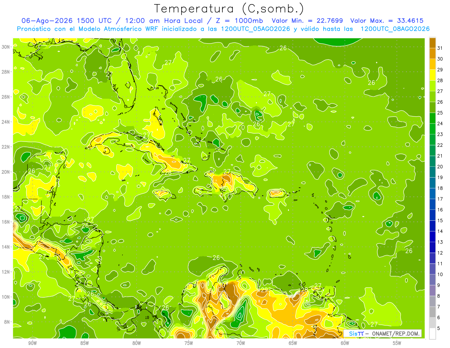Click the colorbar label '31'
450x348 pixels.
pyautogui.click(x=440, y=48)
